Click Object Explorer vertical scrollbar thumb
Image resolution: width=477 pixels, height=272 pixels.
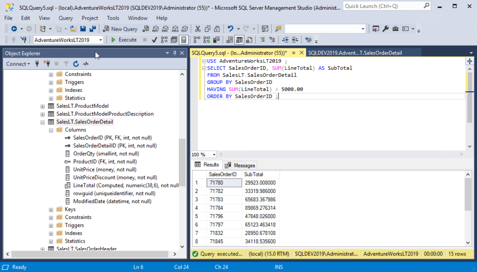click(x=182, y=162)
